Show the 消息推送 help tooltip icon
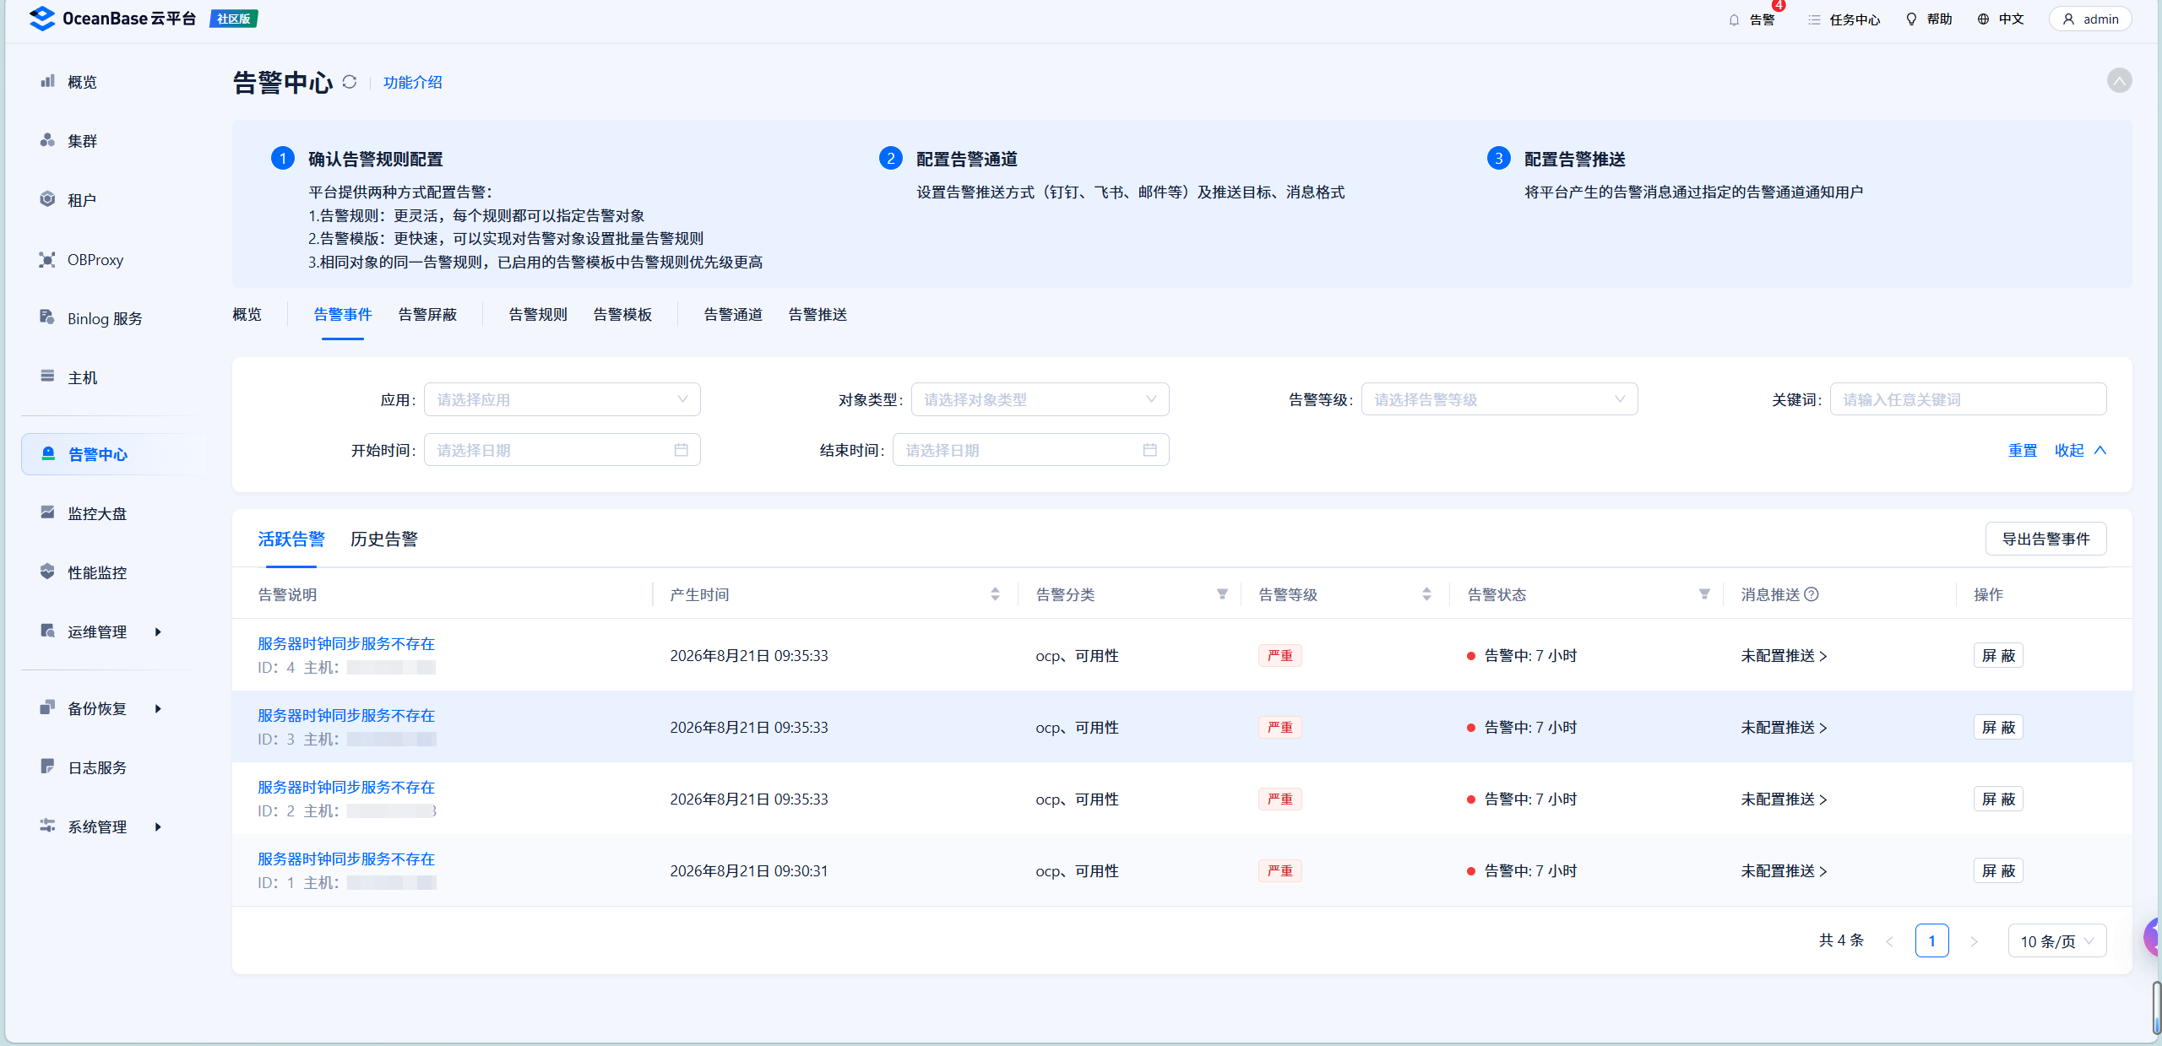Viewport: 2162px width, 1046px height. (x=1812, y=594)
